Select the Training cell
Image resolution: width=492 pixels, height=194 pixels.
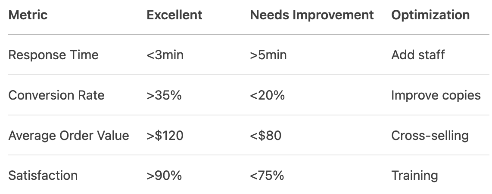414,176
